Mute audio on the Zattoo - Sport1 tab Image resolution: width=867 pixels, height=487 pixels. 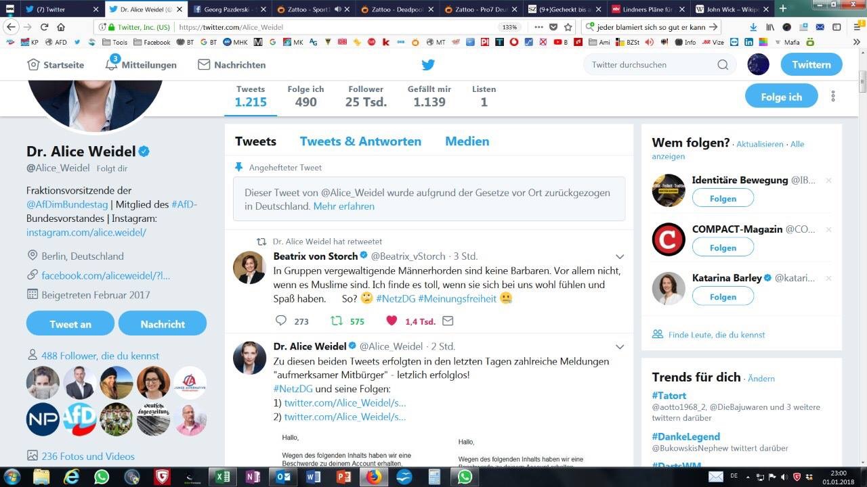click(338, 9)
